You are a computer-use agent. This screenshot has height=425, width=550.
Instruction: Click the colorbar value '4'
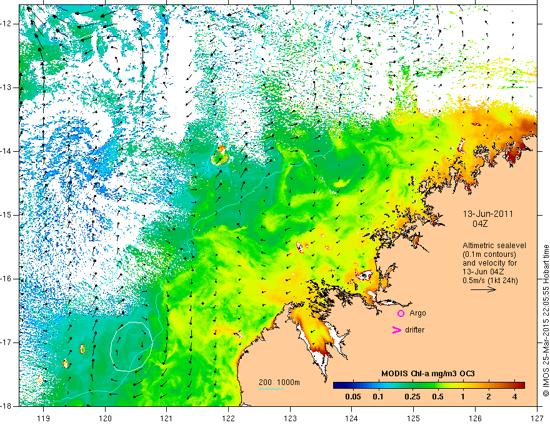click(514, 397)
